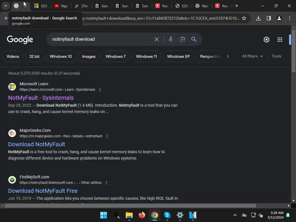Clear the search query with X
Viewport: 296px width, 222px height.
tap(156, 39)
